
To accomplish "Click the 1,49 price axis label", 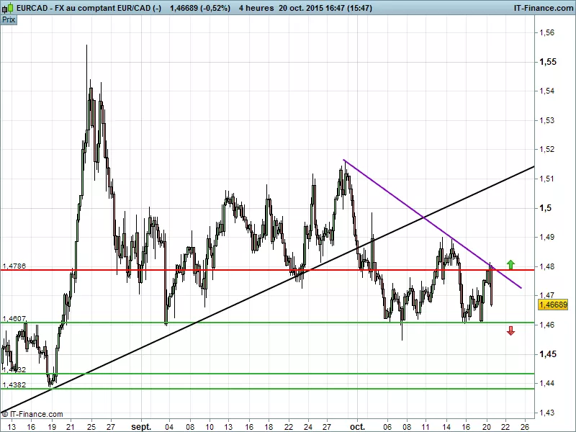I will [546, 237].
